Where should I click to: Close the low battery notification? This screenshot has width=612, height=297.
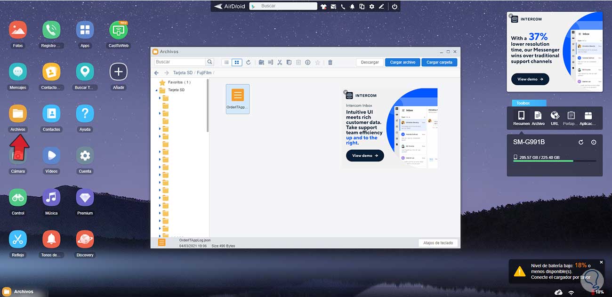point(601,262)
